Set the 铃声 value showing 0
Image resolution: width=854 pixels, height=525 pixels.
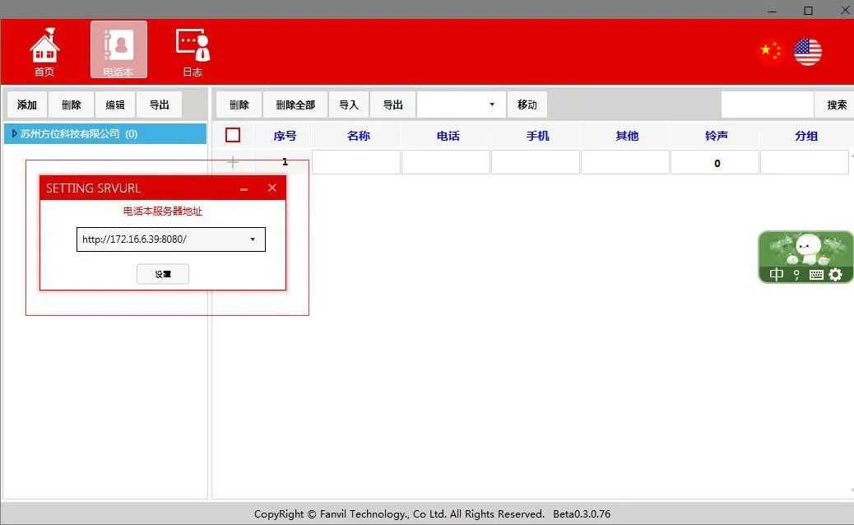coord(715,161)
